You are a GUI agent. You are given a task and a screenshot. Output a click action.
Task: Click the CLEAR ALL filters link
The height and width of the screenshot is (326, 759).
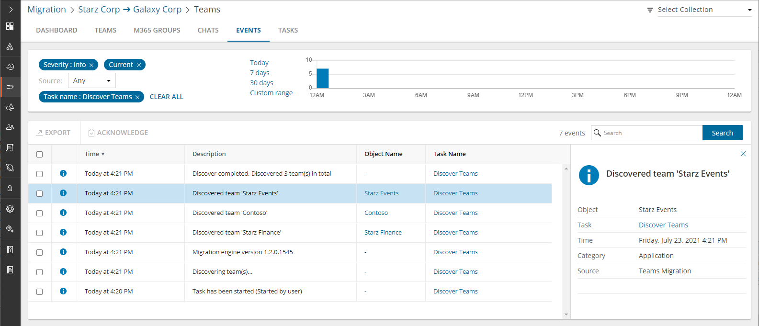click(166, 97)
